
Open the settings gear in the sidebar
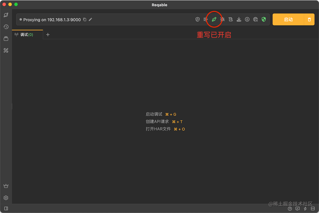(x=6, y=198)
